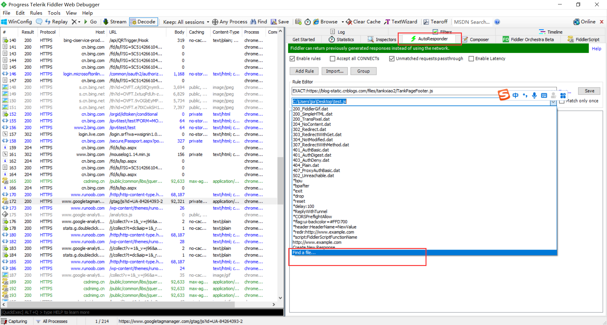Open the Rules menu
Screen dimensions: 607x325
coord(36,13)
